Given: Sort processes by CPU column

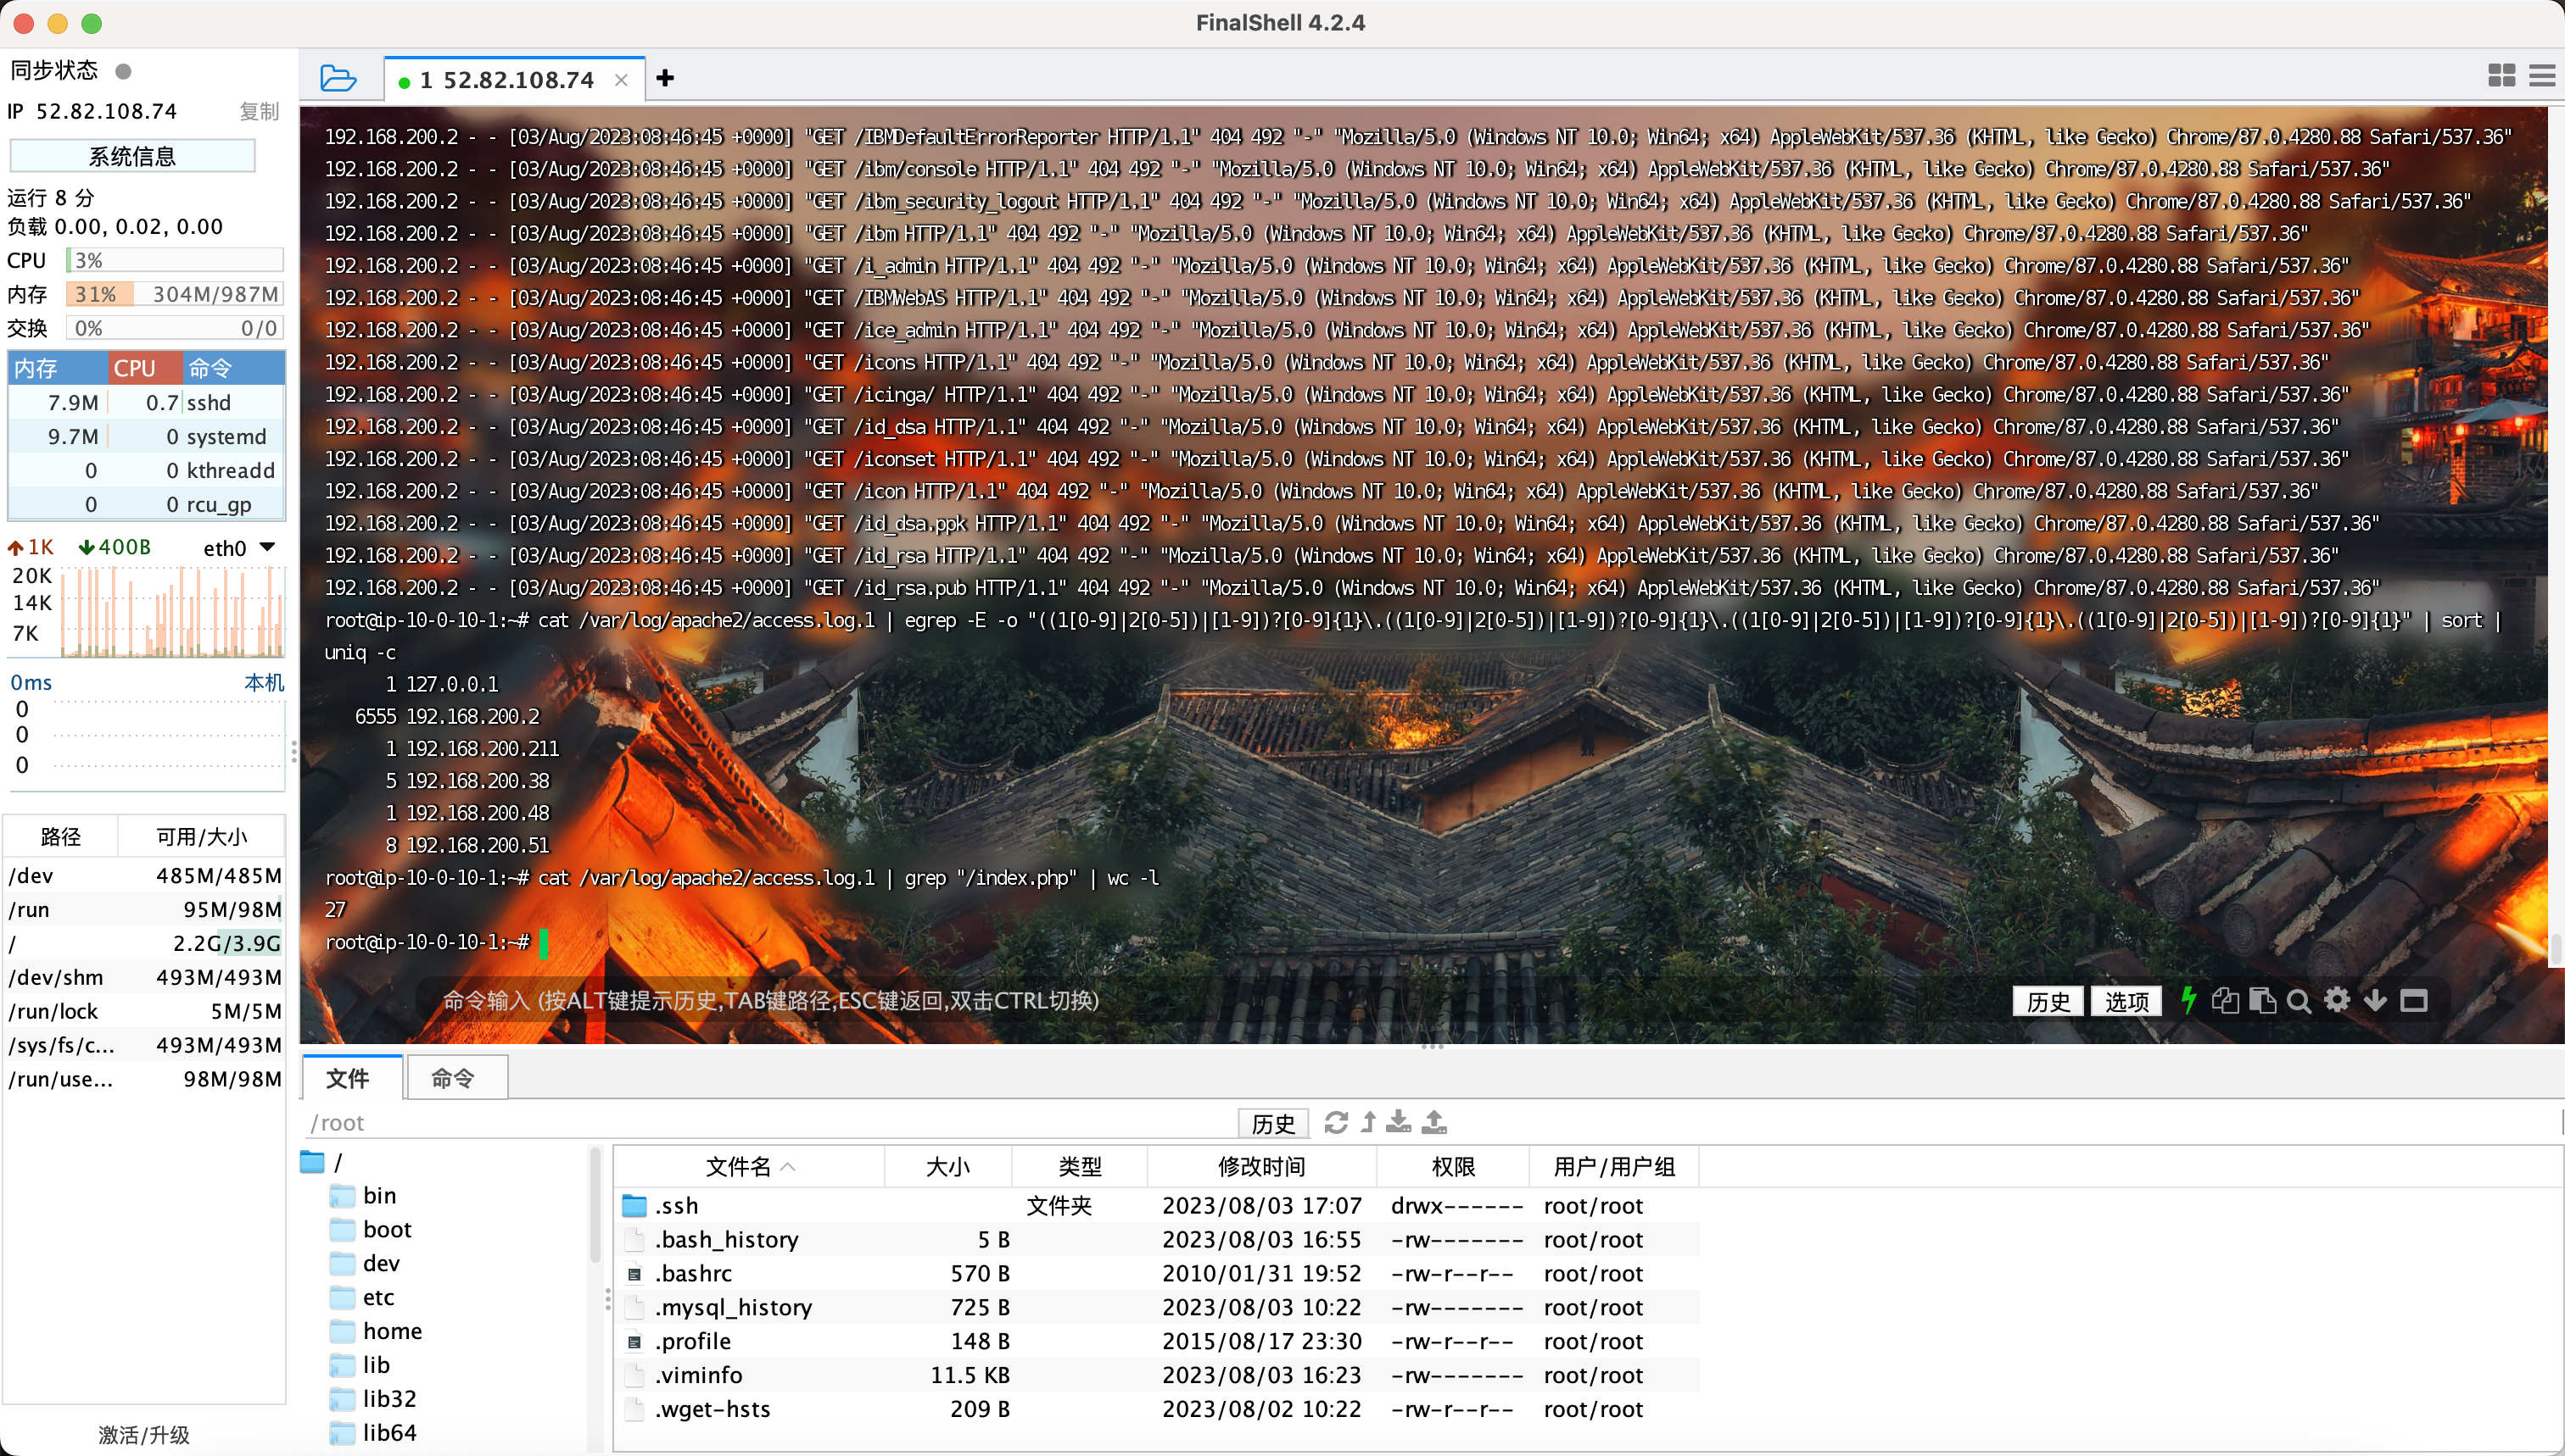Looking at the screenshot, I should point(144,368).
